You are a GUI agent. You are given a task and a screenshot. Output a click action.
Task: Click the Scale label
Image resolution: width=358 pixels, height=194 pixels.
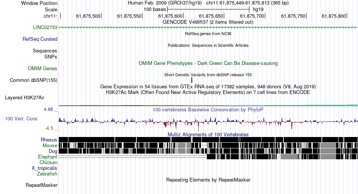pos(51,9)
